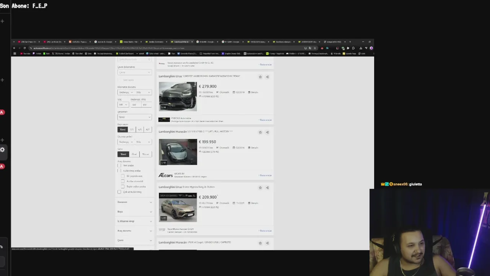Open the kW power unit dropdown
This screenshot has width=490, height=276.
122,105
